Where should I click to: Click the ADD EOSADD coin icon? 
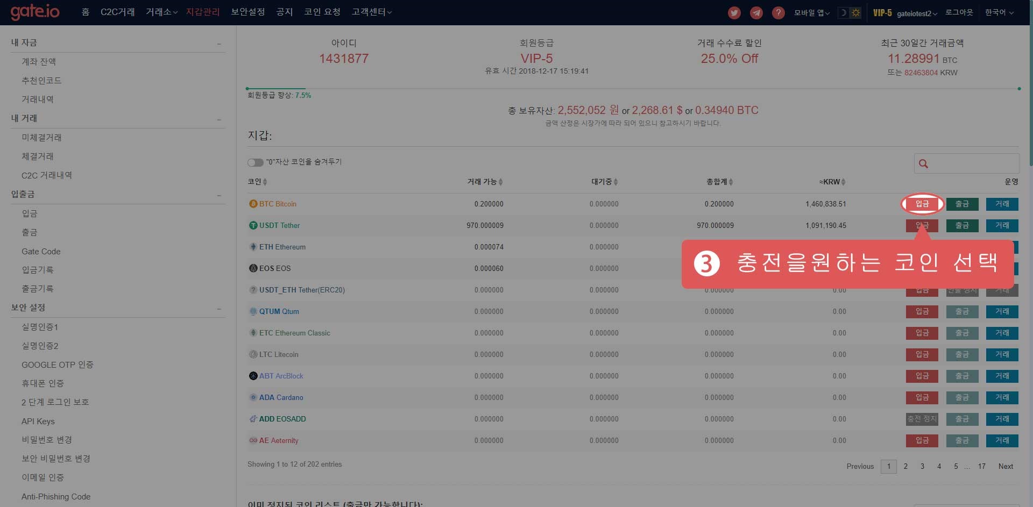coord(253,419)
